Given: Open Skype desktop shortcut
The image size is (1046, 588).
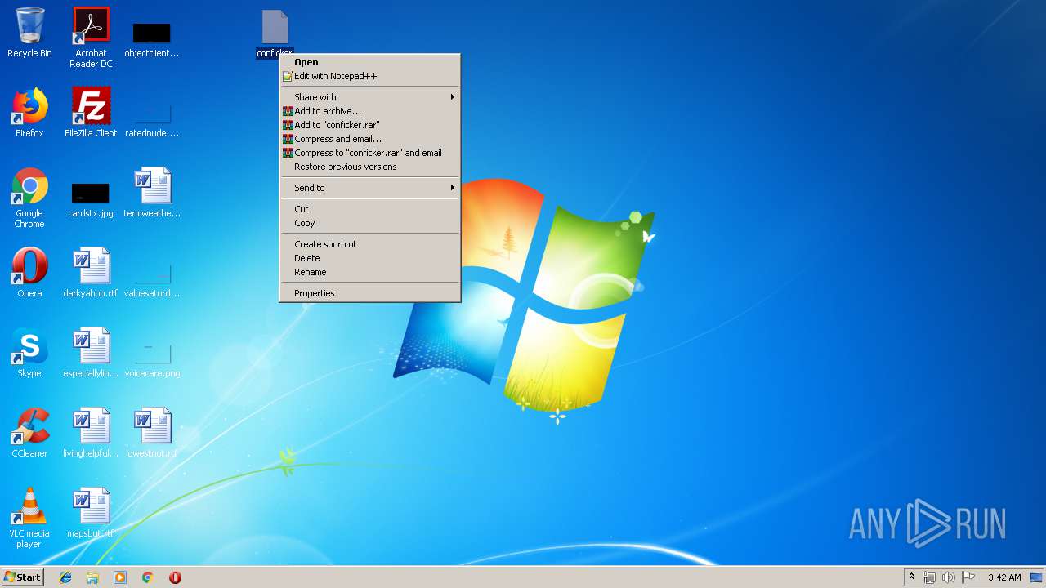Looking at the screenshot, I should [29, 353].
